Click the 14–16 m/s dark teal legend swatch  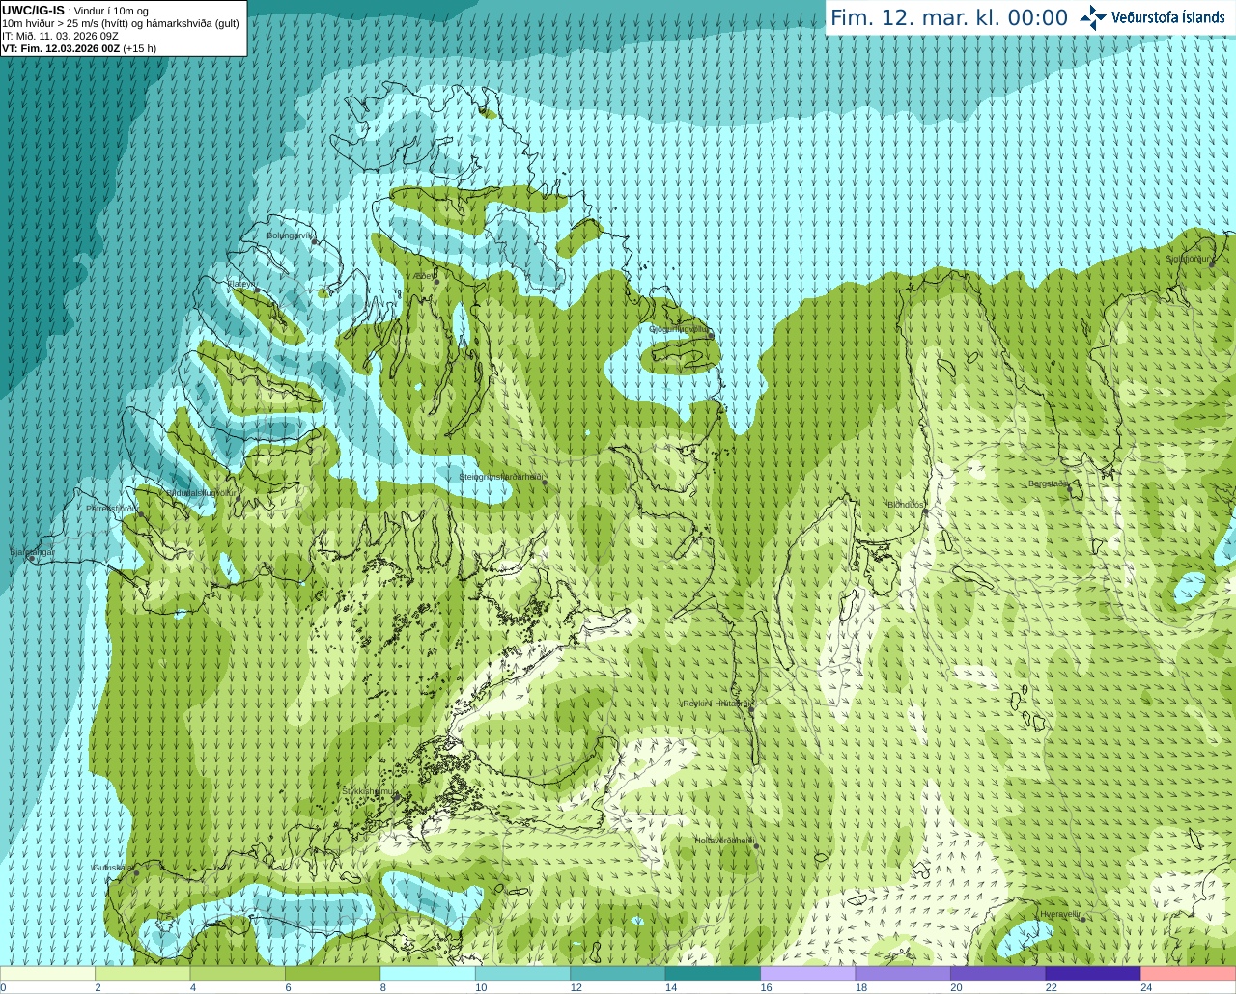(714, 974)
